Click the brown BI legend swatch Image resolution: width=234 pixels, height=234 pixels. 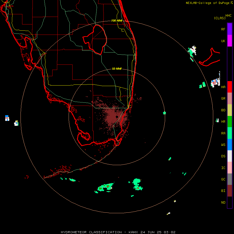pos(230,191)
